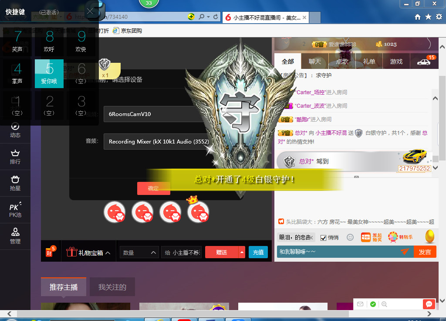Viewport: 446px width, 321px height.
Task: Go to browser home page icon
Action: click(418, 17)
